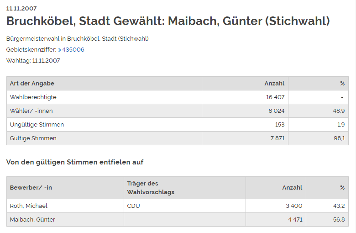Click the 'Bewerber/ -in' column header
356x233 pixels.
(x=31, y=187)
